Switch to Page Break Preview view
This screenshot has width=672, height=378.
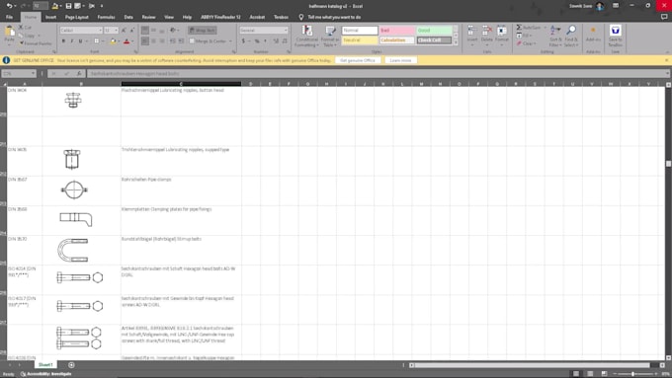point(604,374)
